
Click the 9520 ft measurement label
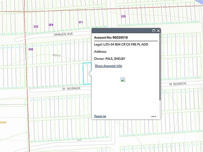click(56, 55)
